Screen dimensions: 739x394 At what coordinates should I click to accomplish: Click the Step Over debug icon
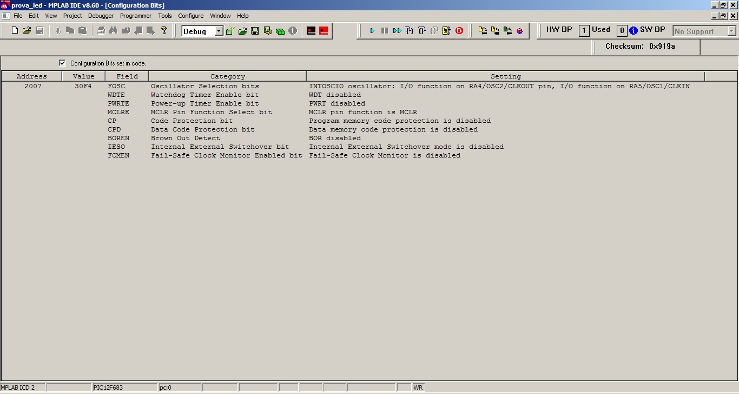421,30
